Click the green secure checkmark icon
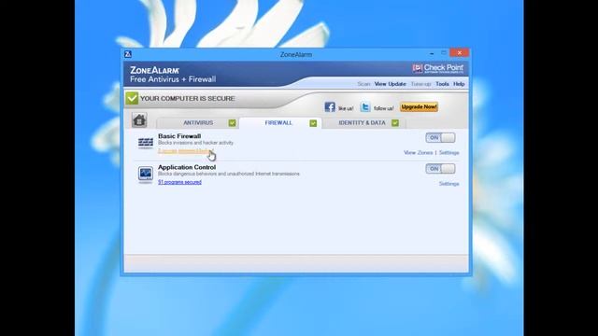Screen dimensions: 598x336 click(132, 98)
